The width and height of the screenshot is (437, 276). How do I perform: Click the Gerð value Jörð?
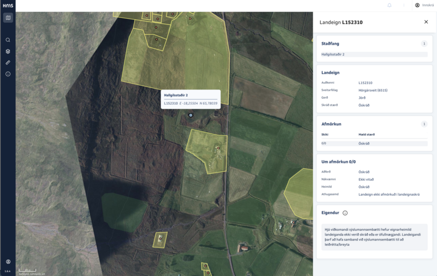coord(362,98)
